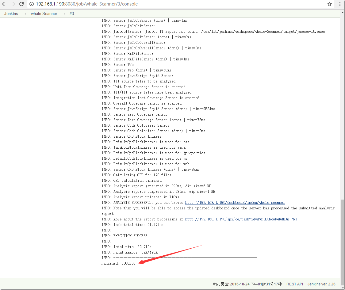Expand the arrow after whale-Scanner breadcrumb
The height and width of the screenshot is (290, 345).
point(64,14)
